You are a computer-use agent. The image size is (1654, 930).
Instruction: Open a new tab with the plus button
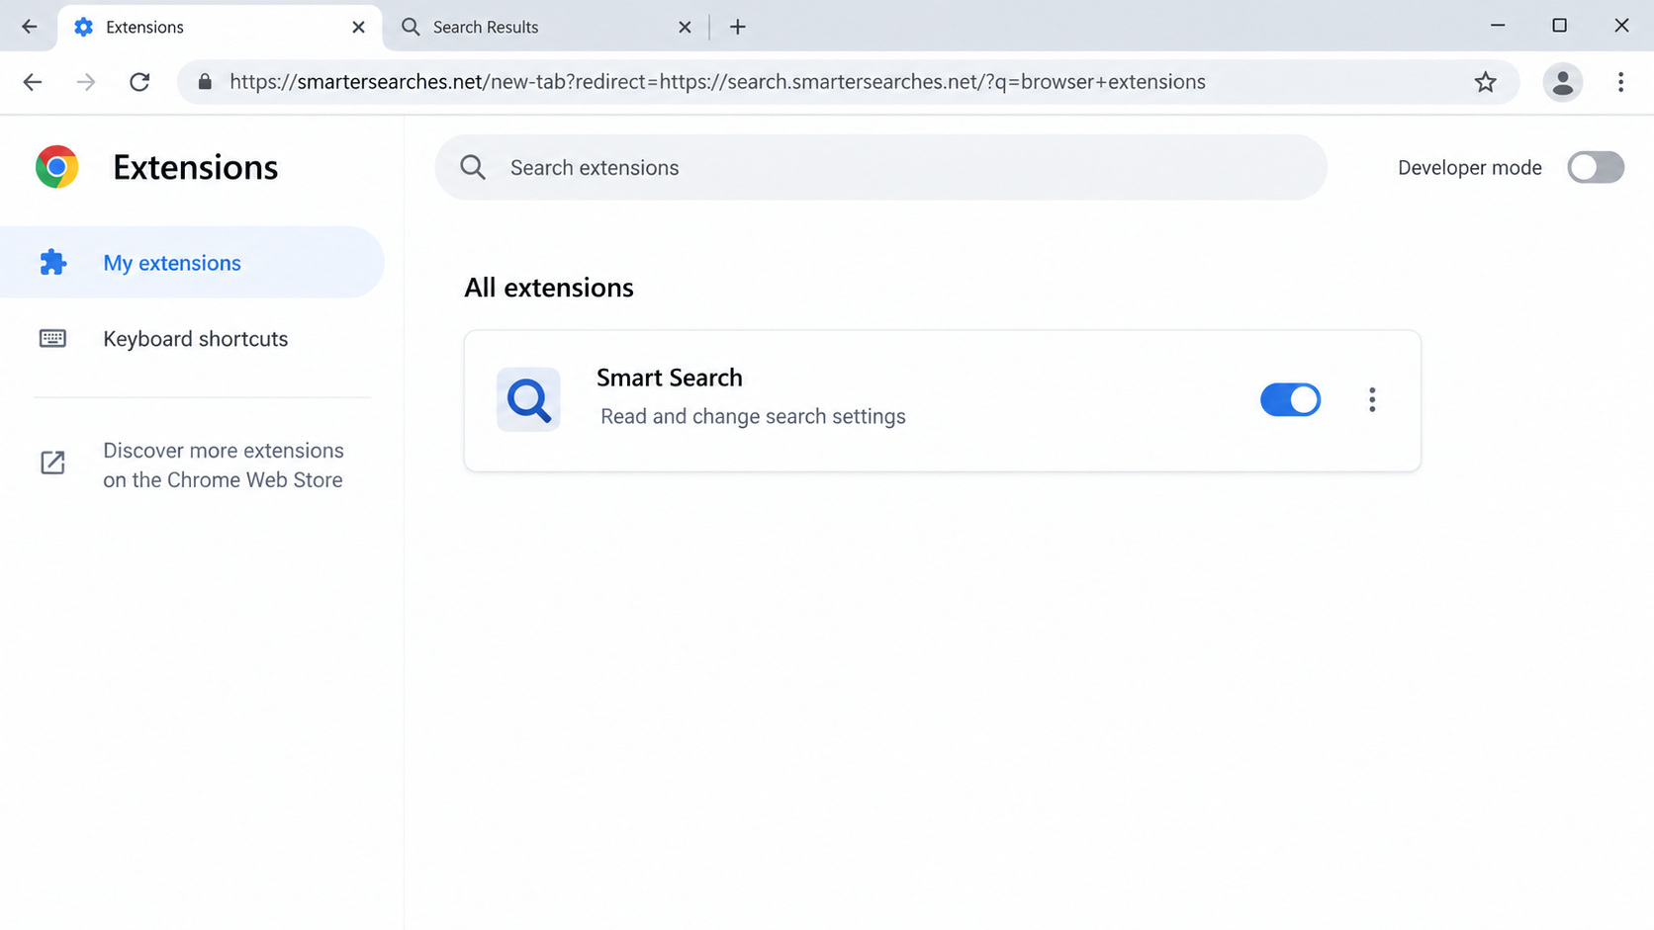[737, 27]
